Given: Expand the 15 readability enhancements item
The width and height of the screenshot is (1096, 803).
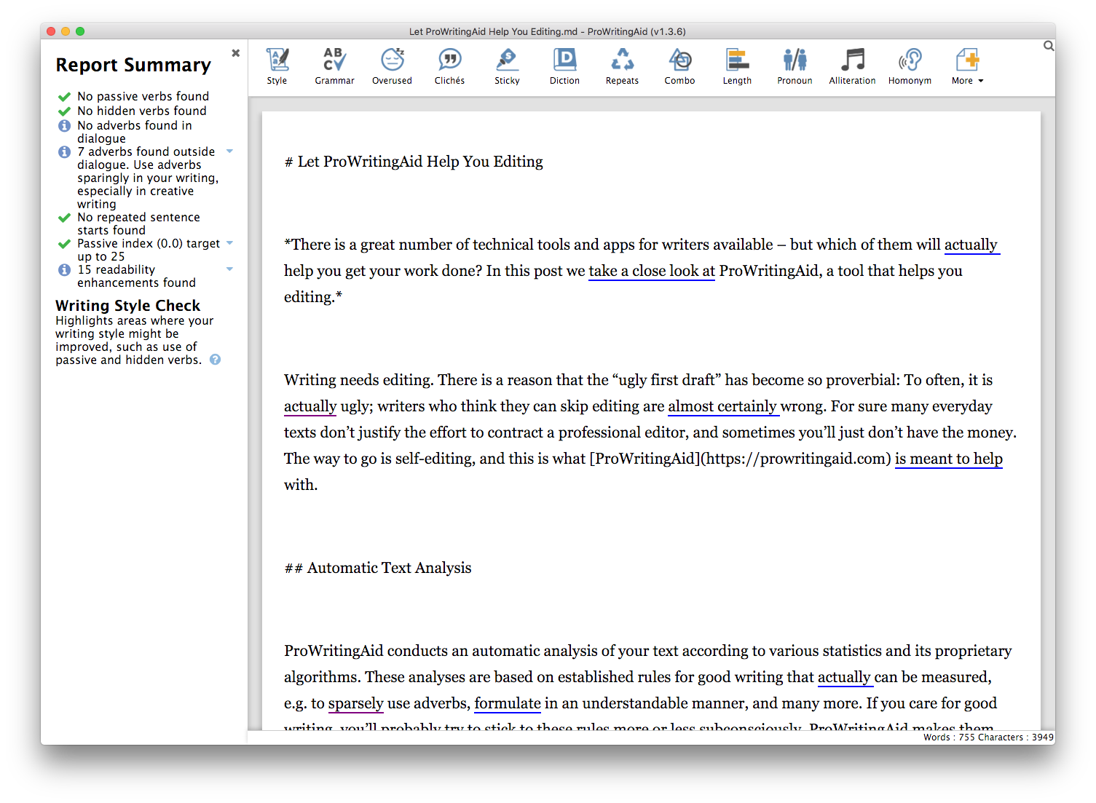Looking at the screenshot, I should 229,269.
